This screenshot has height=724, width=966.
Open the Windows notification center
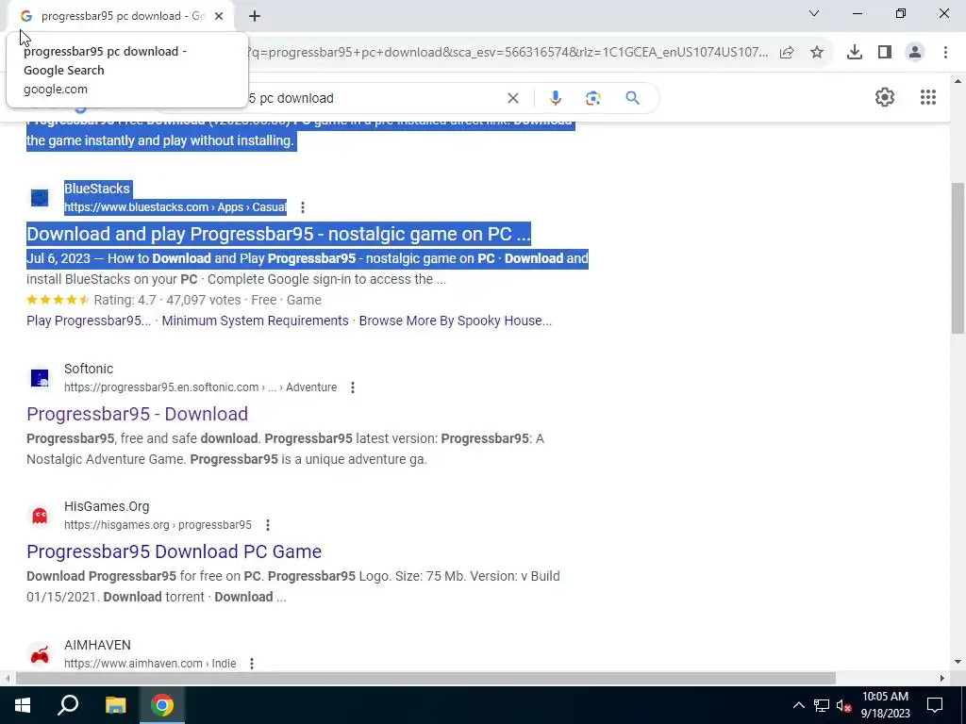[x=935, y=705]
